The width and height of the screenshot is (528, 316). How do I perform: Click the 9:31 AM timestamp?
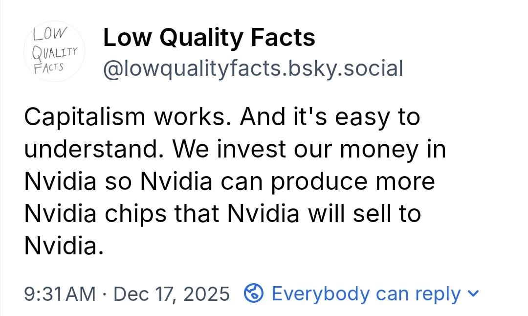(60, 293)
